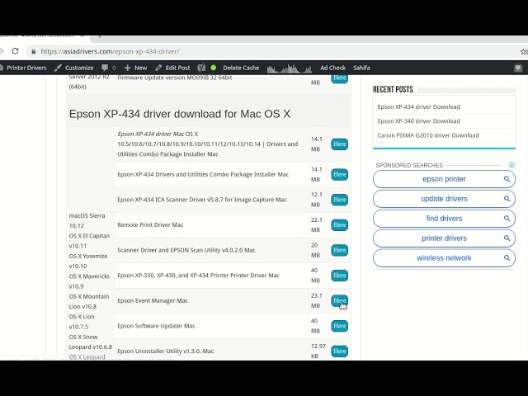This screenshot has width=528, height=396.
Task: Click Here for Mac OS X 10.5-10.14 combo package
Action: (x=339, y=144)
